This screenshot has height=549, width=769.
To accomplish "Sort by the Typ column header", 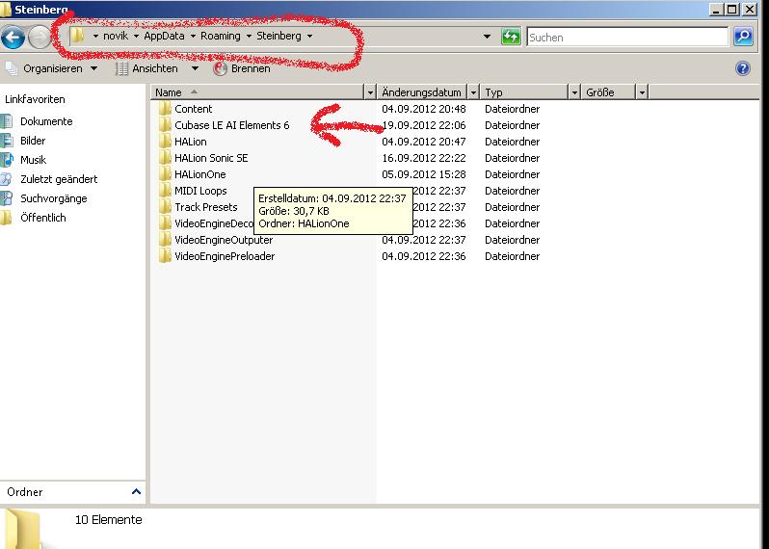I will 524,92.
